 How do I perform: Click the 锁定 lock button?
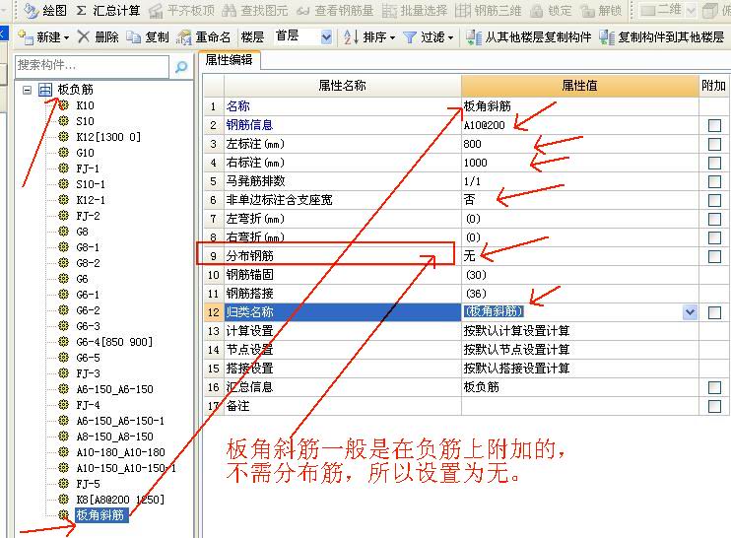pos(551,10)
